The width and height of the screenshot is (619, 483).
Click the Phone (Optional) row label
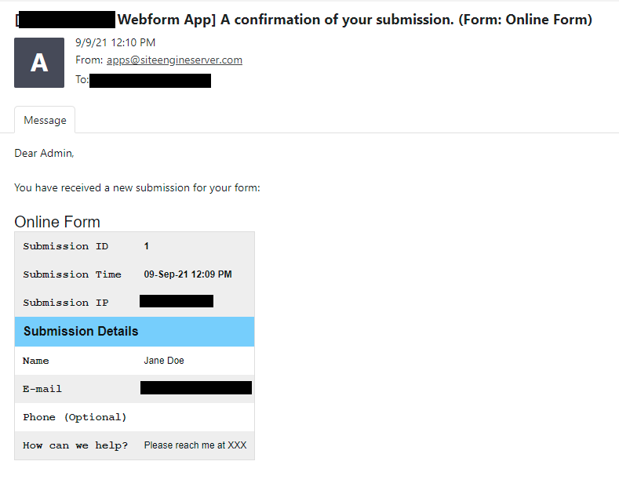pyautogui.click(x=75, y=417)
